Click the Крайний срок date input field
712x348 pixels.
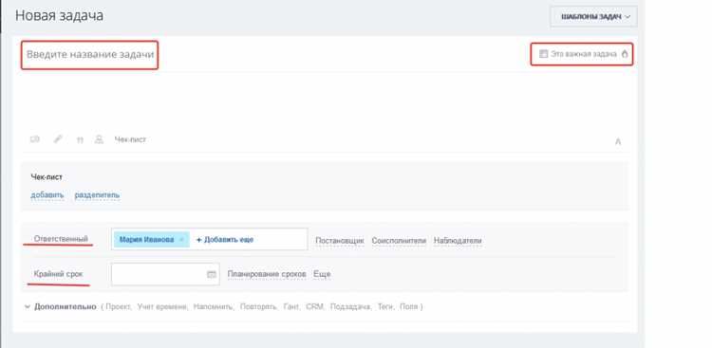click(165, 274)
